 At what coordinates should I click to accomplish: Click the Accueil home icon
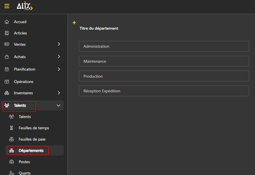pos(7,22)
